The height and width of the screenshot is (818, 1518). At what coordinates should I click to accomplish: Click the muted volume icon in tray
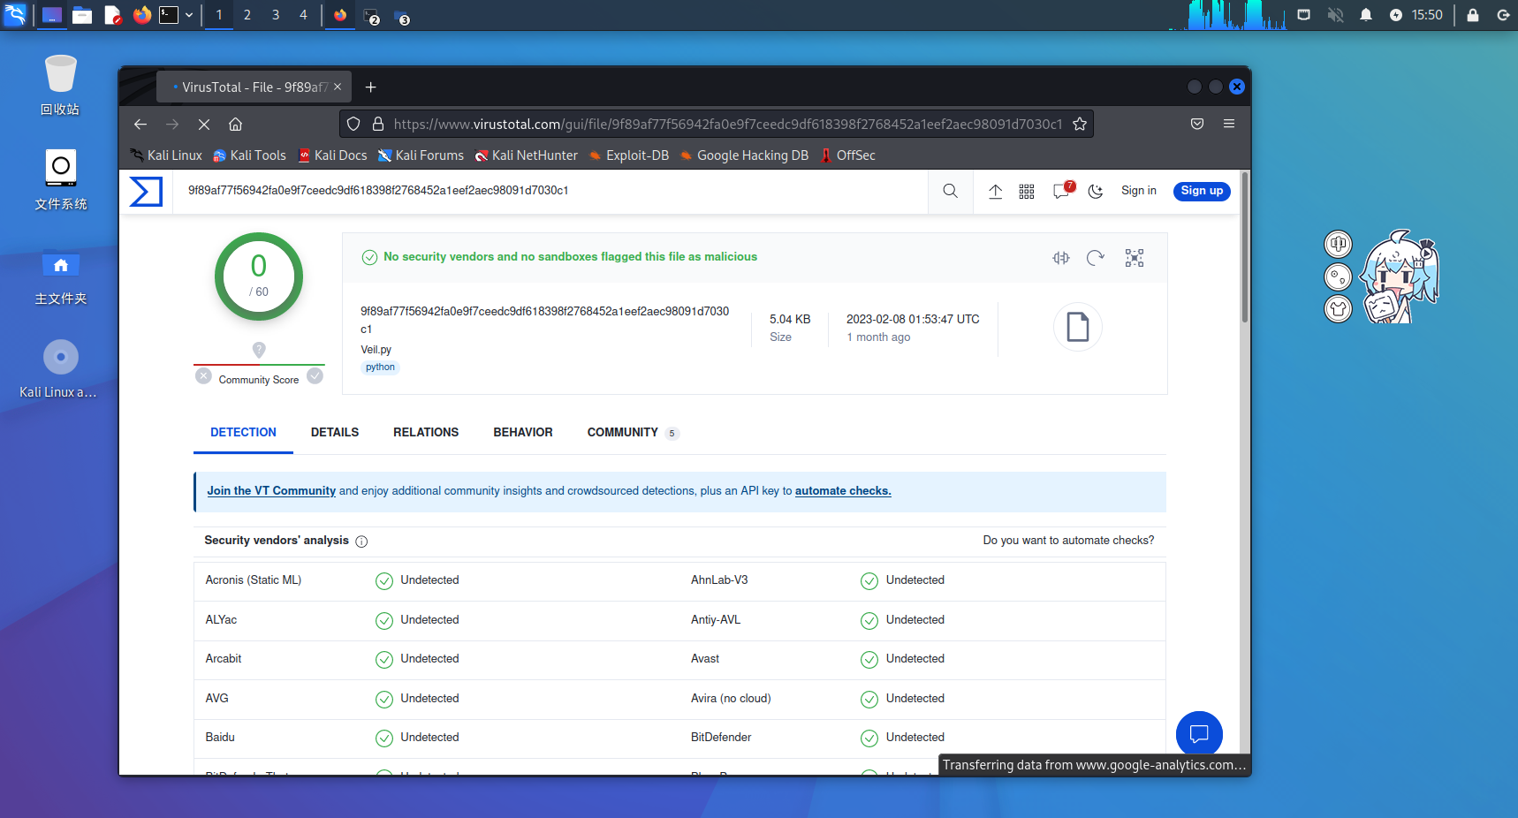pos(1335,15)
